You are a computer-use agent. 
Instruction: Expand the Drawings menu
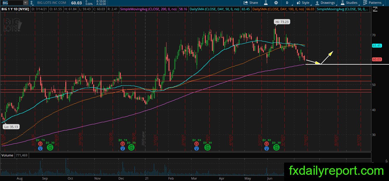325,3
